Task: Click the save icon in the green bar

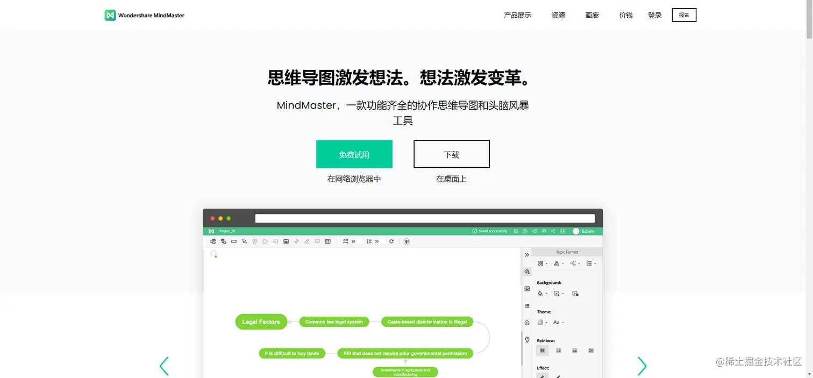Action: pos(516,231)
